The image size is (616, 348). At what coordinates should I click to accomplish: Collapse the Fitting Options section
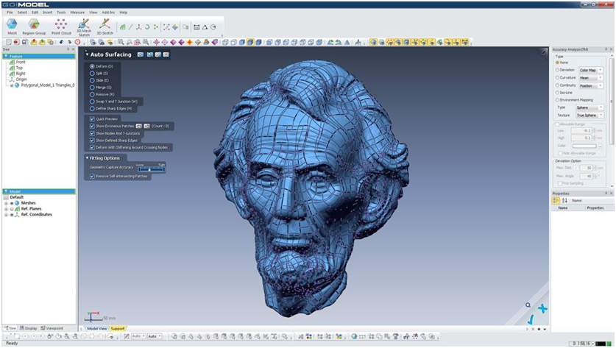pos(88,158)
